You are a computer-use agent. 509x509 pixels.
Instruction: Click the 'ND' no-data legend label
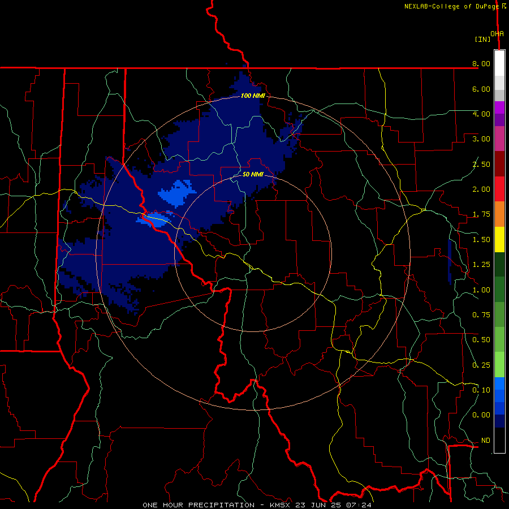pyautogui.click(x=486, y=441)
